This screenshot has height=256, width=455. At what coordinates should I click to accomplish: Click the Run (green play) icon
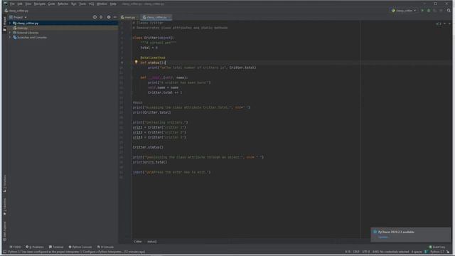point(422,11)
